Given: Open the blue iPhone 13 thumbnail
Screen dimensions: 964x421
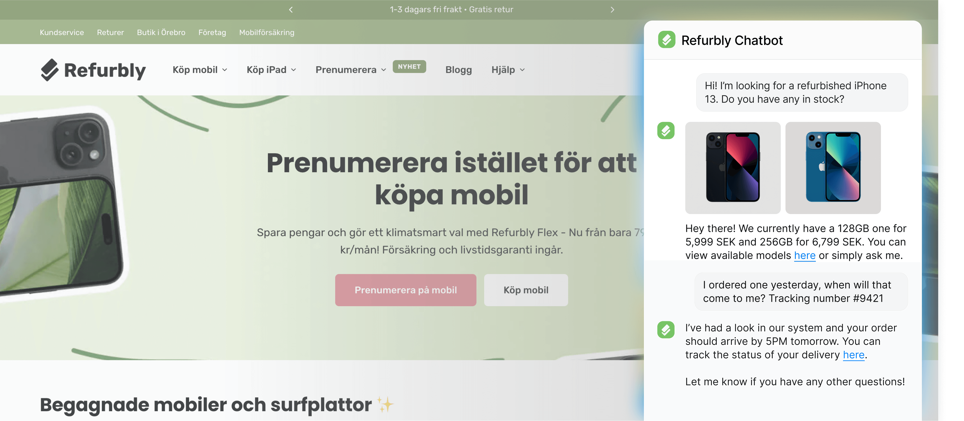Looking at the screenshot, I should pos(833,168).
